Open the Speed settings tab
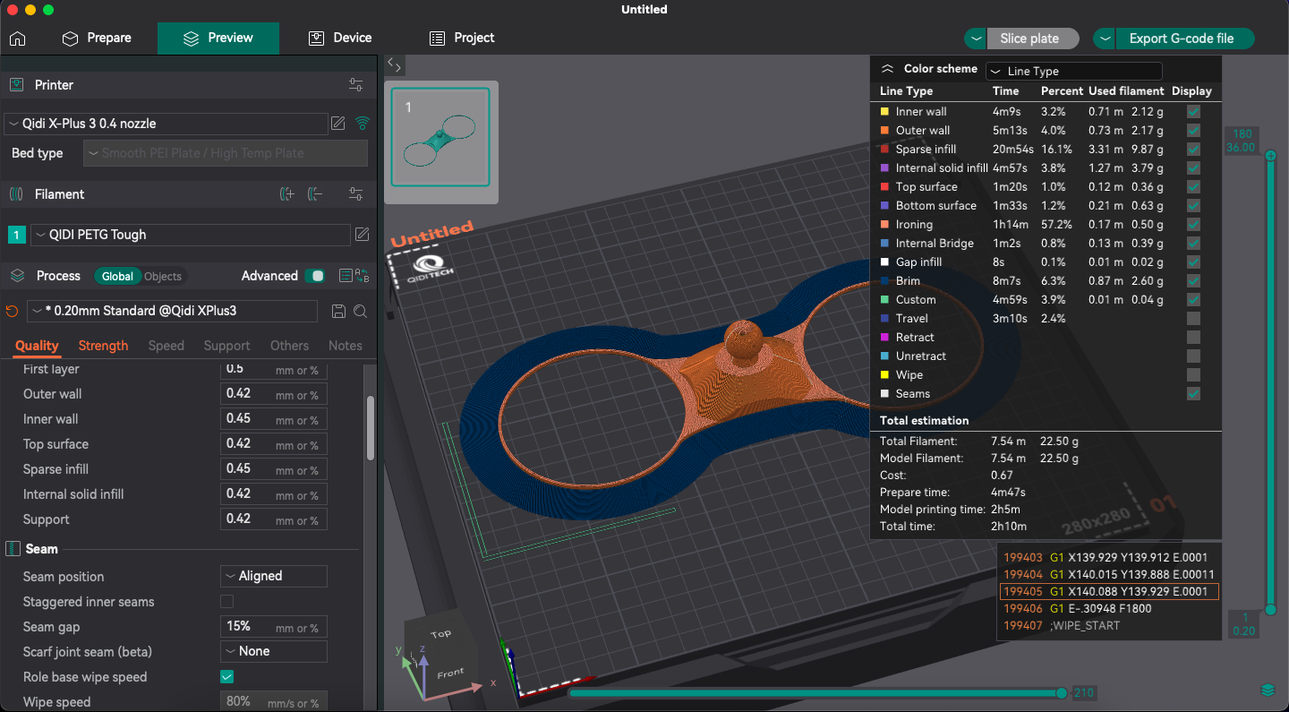The image size is (1289, 712). tap(166, 346)
